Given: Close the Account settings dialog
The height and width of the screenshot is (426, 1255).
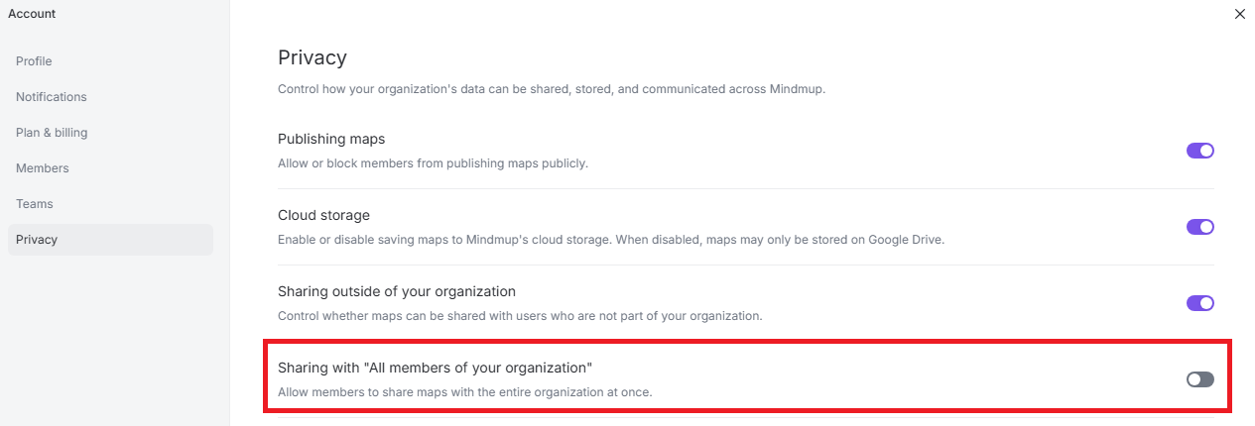Looking at the screenshot, I should (1239, 14).
